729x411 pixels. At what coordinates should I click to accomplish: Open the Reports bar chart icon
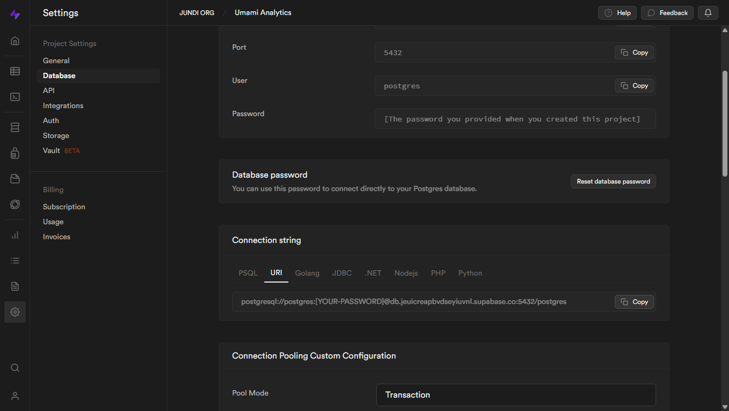point(15,235)
